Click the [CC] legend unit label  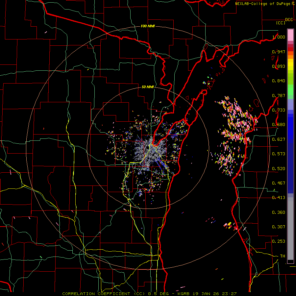281,23
